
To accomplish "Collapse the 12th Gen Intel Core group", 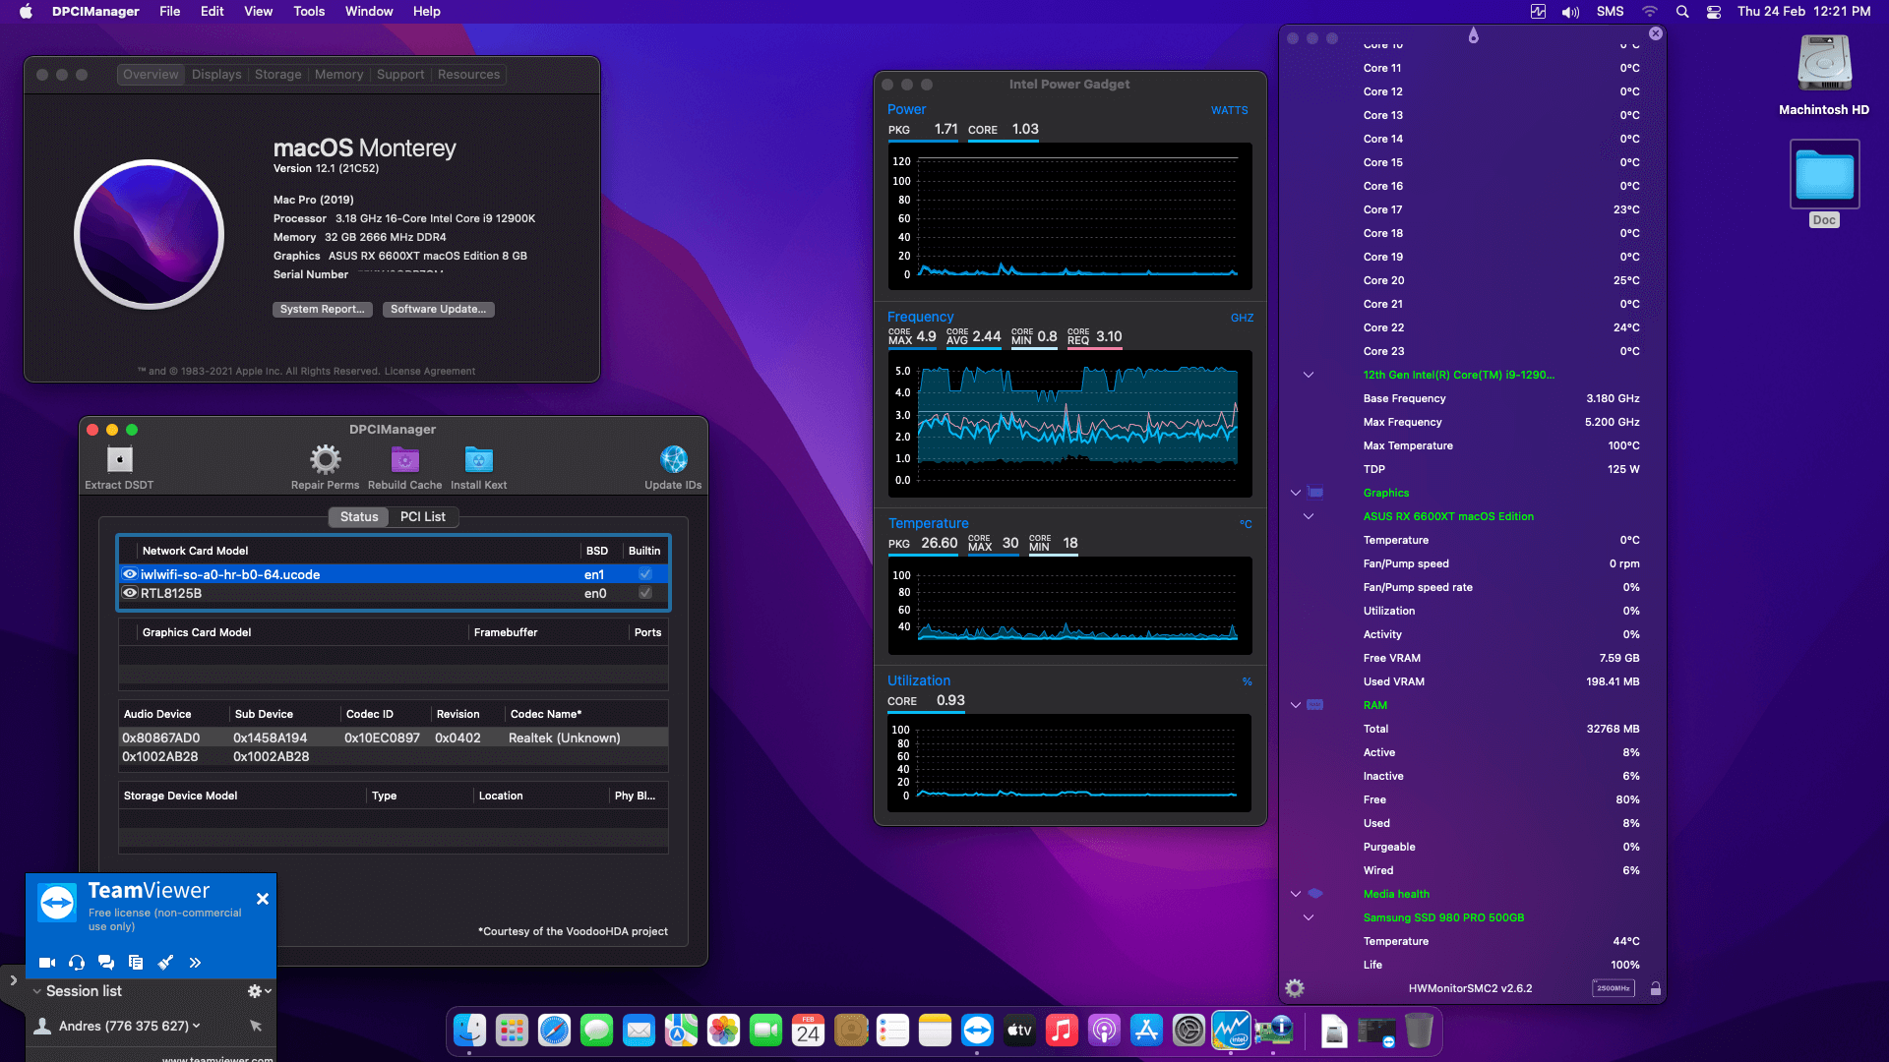I will coord(1309,375).
